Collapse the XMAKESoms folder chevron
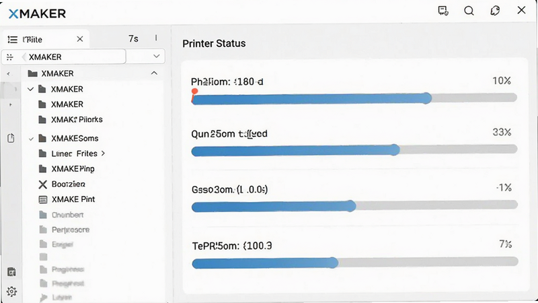 pyautogui.click(x=31, y=139)
